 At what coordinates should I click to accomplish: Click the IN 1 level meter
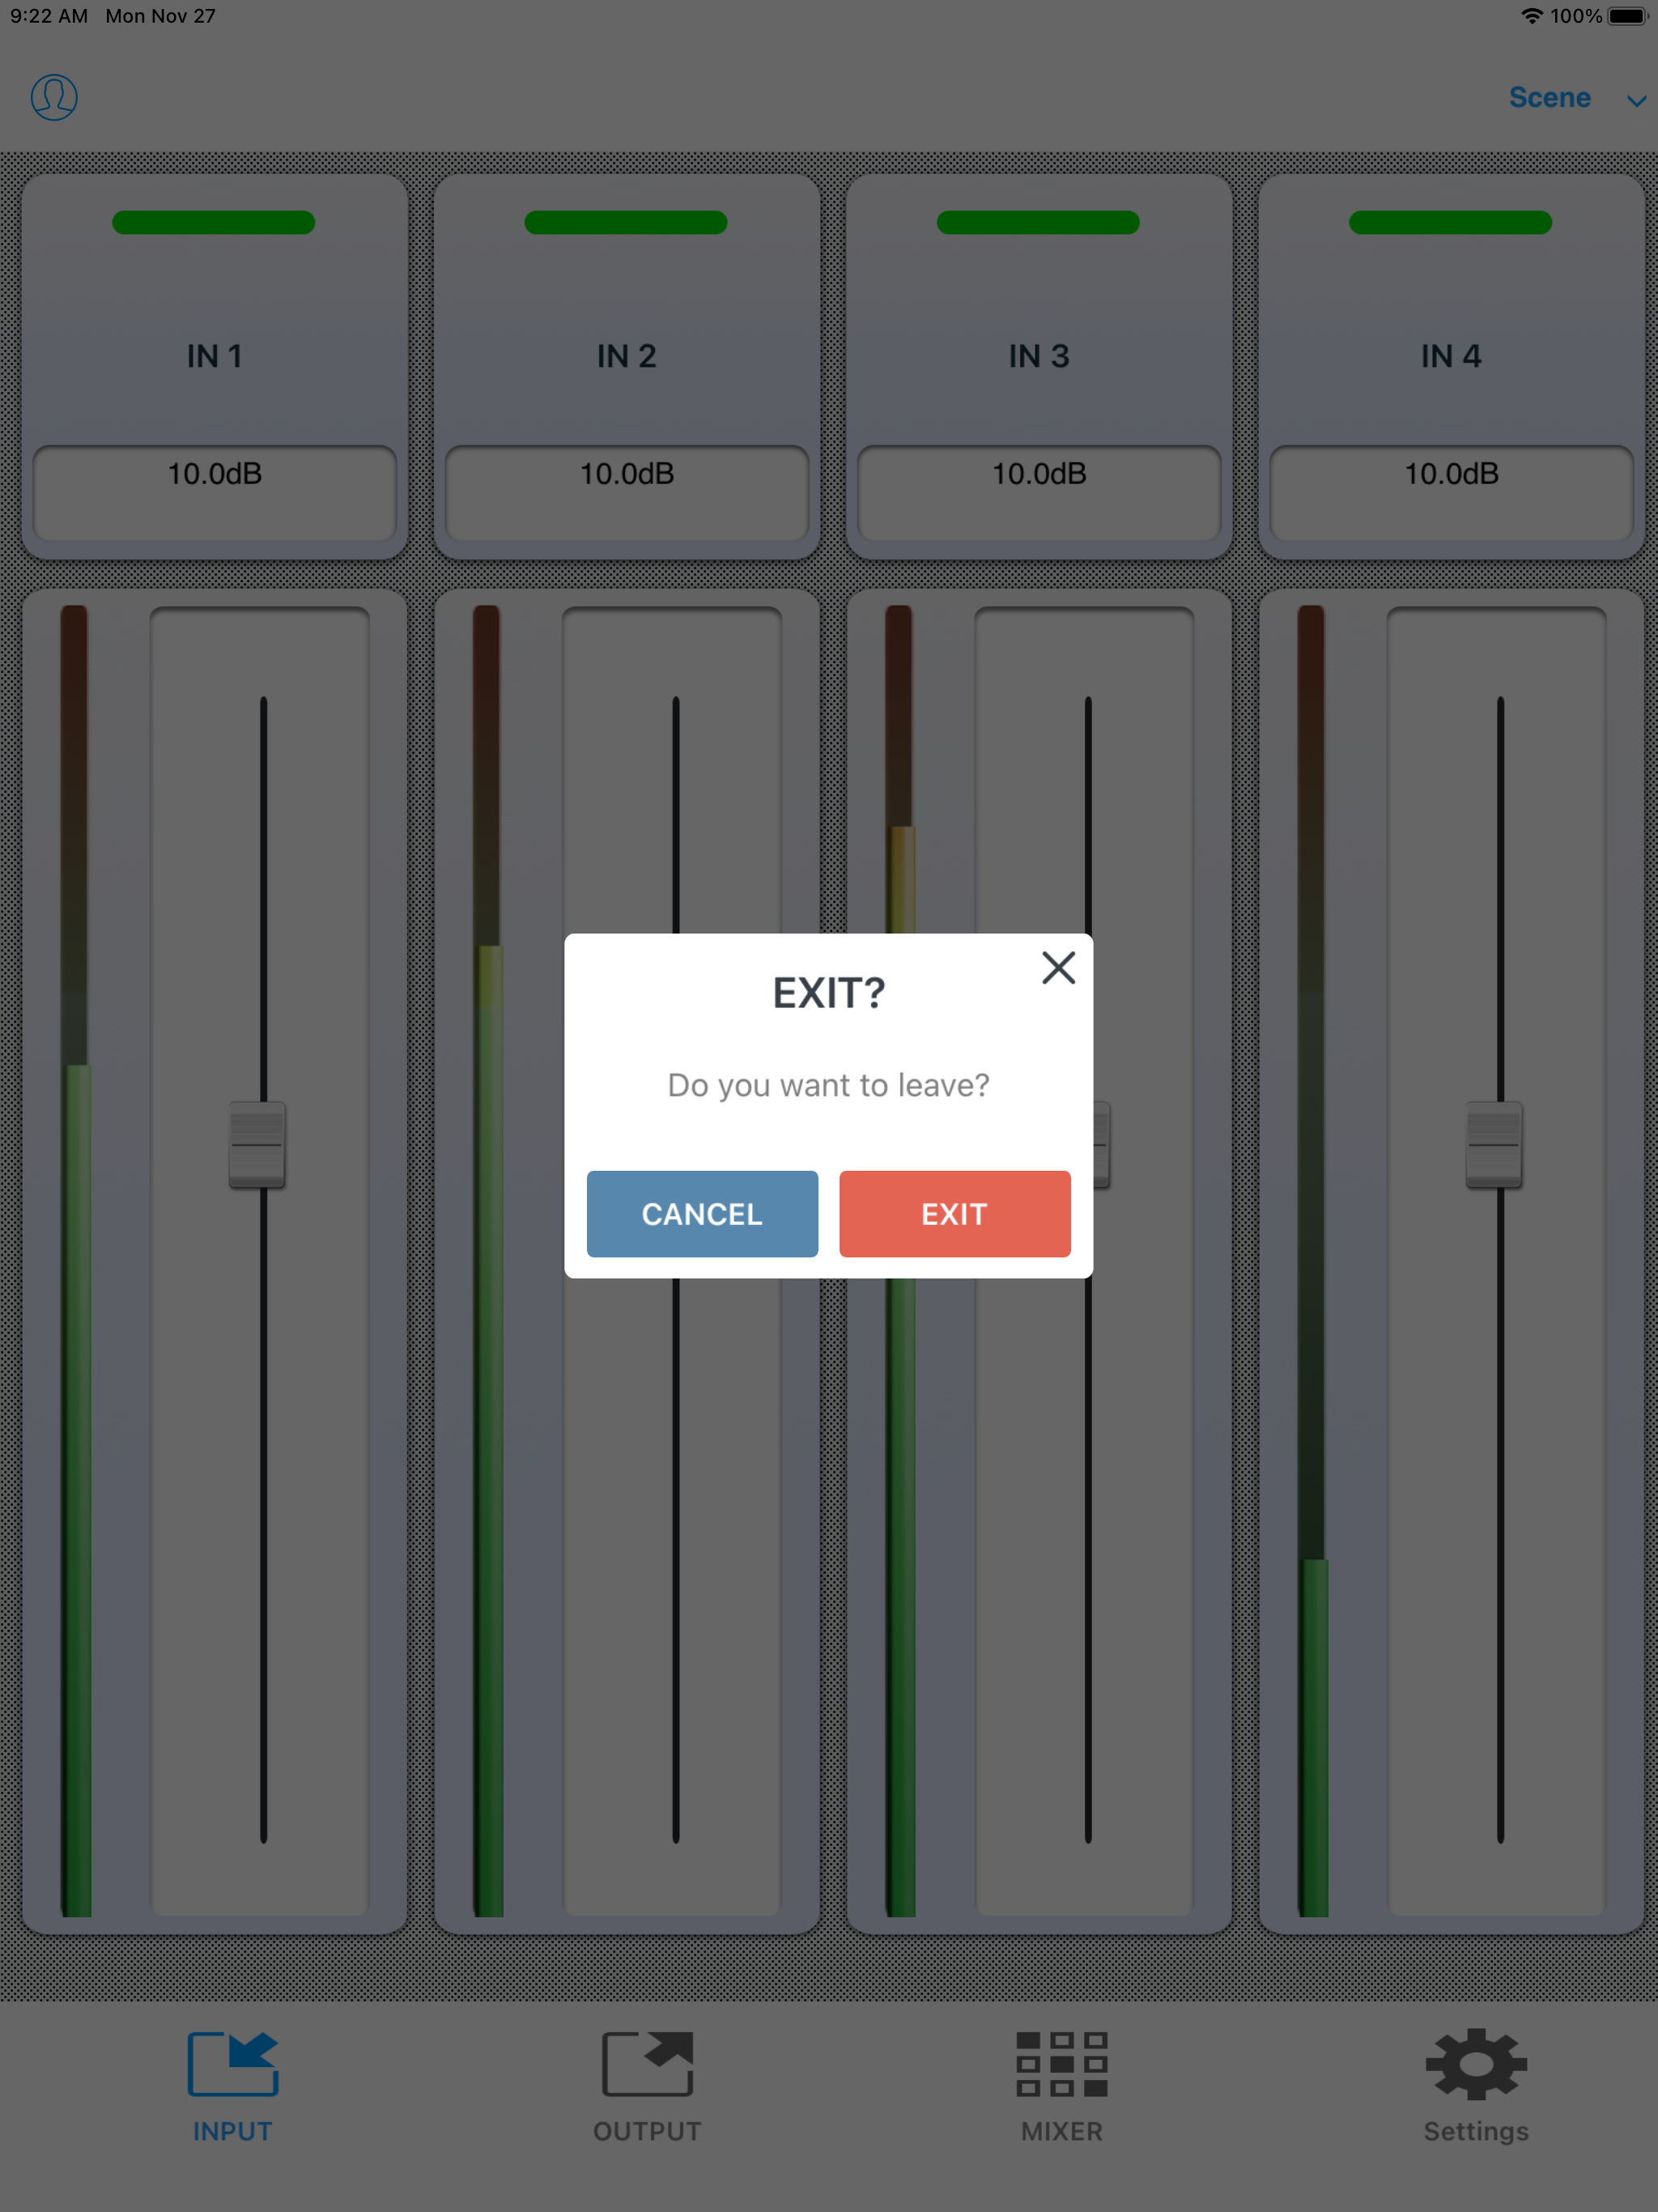[75, 1260]
